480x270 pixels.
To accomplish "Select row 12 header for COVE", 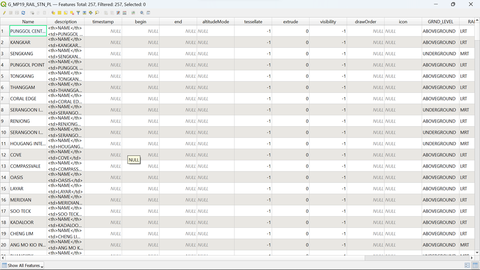I will click(4, 155).
